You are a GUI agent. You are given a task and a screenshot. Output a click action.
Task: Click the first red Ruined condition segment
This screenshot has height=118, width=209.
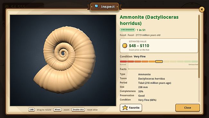123,62
